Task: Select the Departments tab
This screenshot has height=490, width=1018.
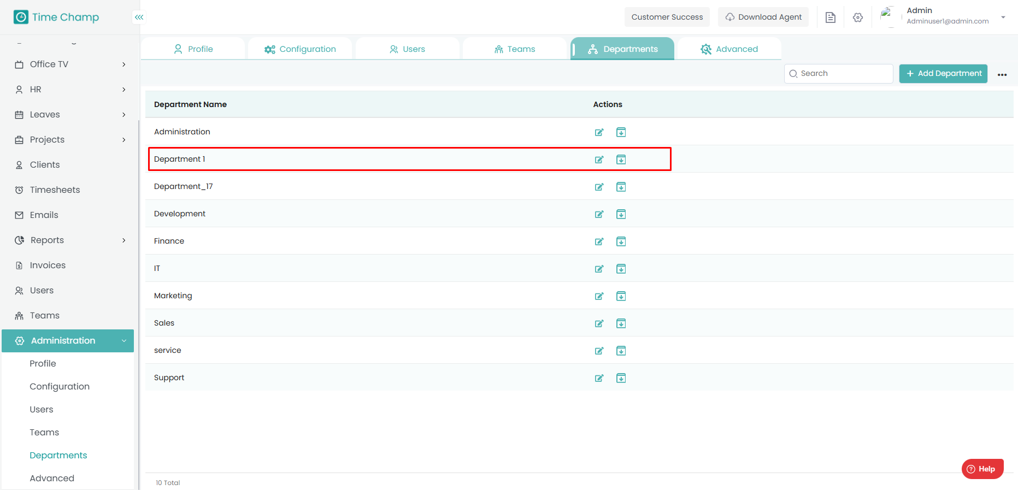Action: (x=622, y=49)
